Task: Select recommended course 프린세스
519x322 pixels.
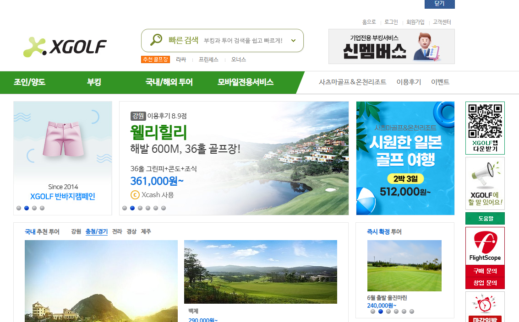Action: [x=208, y=59]
